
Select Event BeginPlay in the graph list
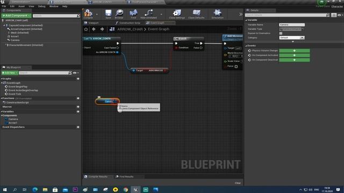18,87
